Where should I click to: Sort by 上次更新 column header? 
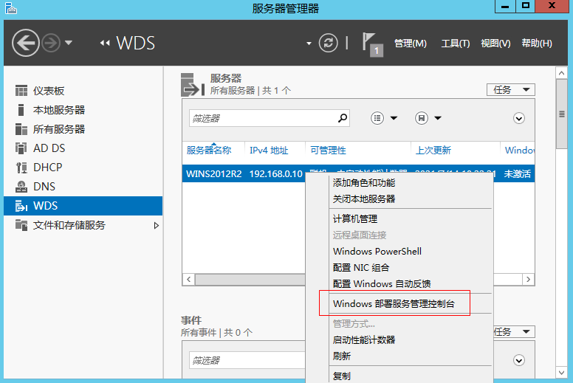433,150
